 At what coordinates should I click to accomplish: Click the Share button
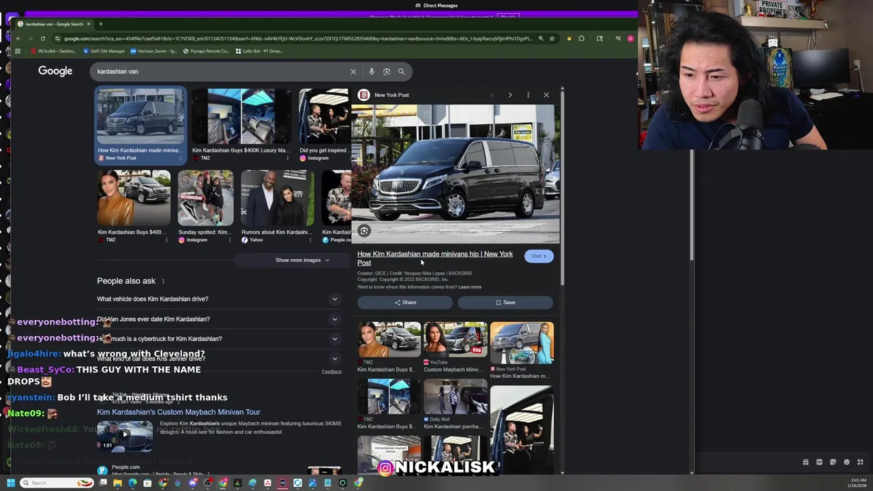[405, 303]
